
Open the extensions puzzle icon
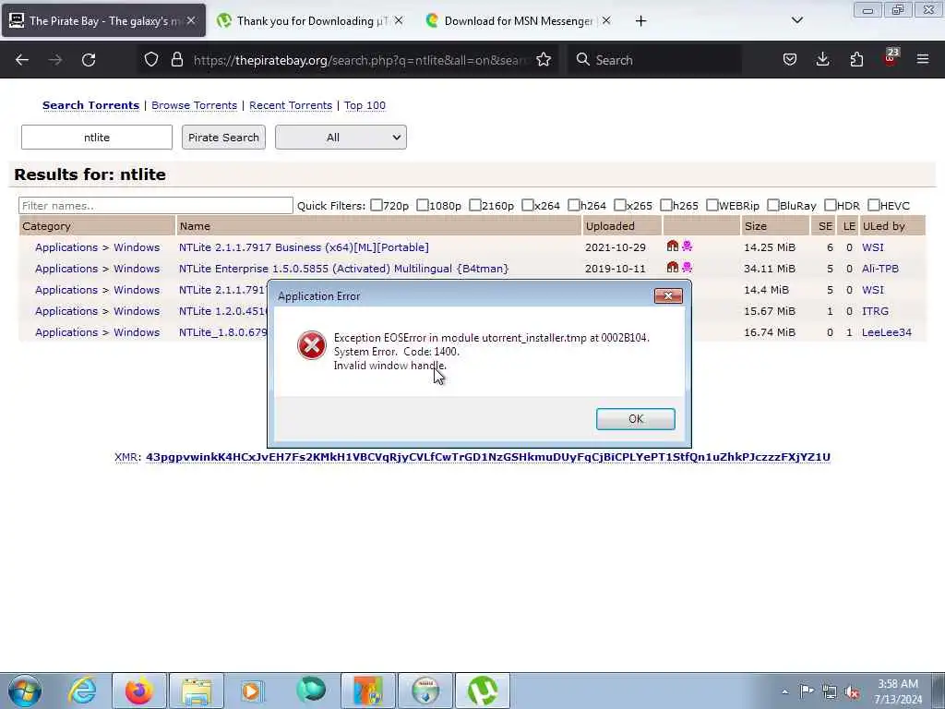click(856, 60)
